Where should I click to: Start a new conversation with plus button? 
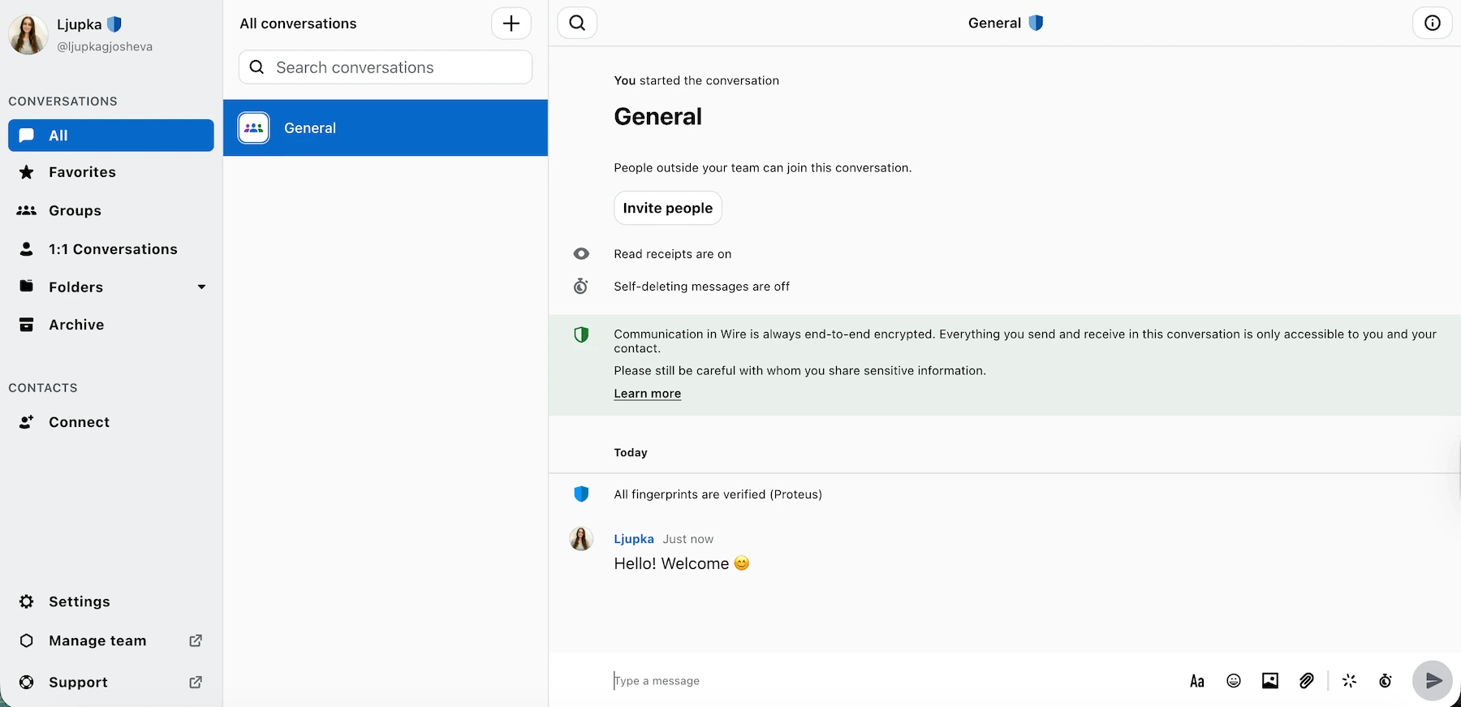[x=511, y=24]
